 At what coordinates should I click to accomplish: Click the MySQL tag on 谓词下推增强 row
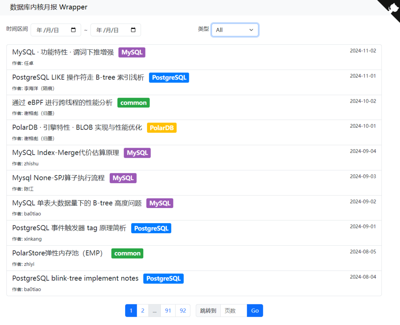click(132, 52)
